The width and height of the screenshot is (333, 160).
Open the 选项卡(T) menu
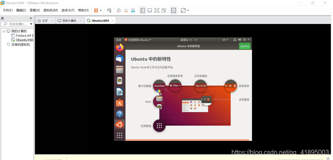[x=68, y=10]
